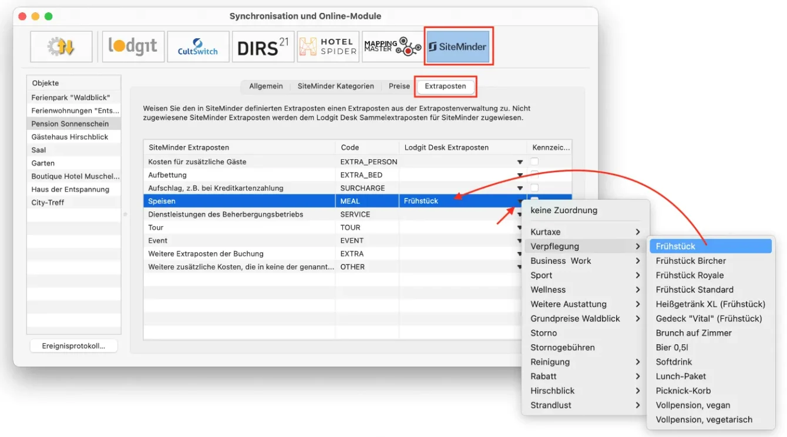Expand the Weitere Austattung submenu

tap(586, 304)
